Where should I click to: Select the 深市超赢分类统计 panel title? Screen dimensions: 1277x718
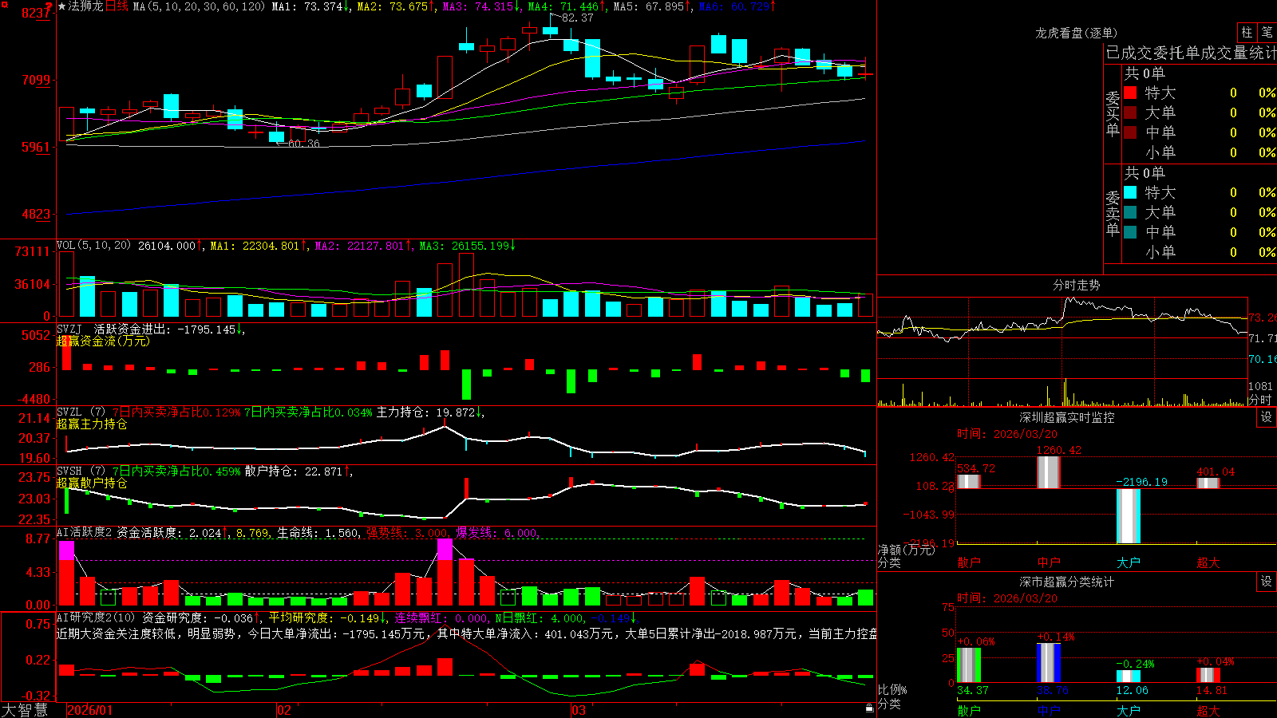tap(1067, 582)
